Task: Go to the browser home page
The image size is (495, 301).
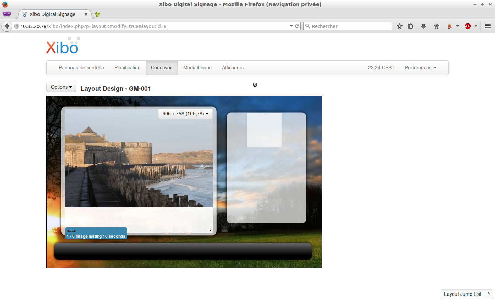Action: [x=437, y=26]
